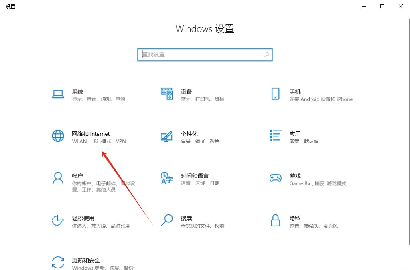Viewport: 410px width, 270px height.
Task: Click the 系统 laptop icon
Action: tap(58, 94)
